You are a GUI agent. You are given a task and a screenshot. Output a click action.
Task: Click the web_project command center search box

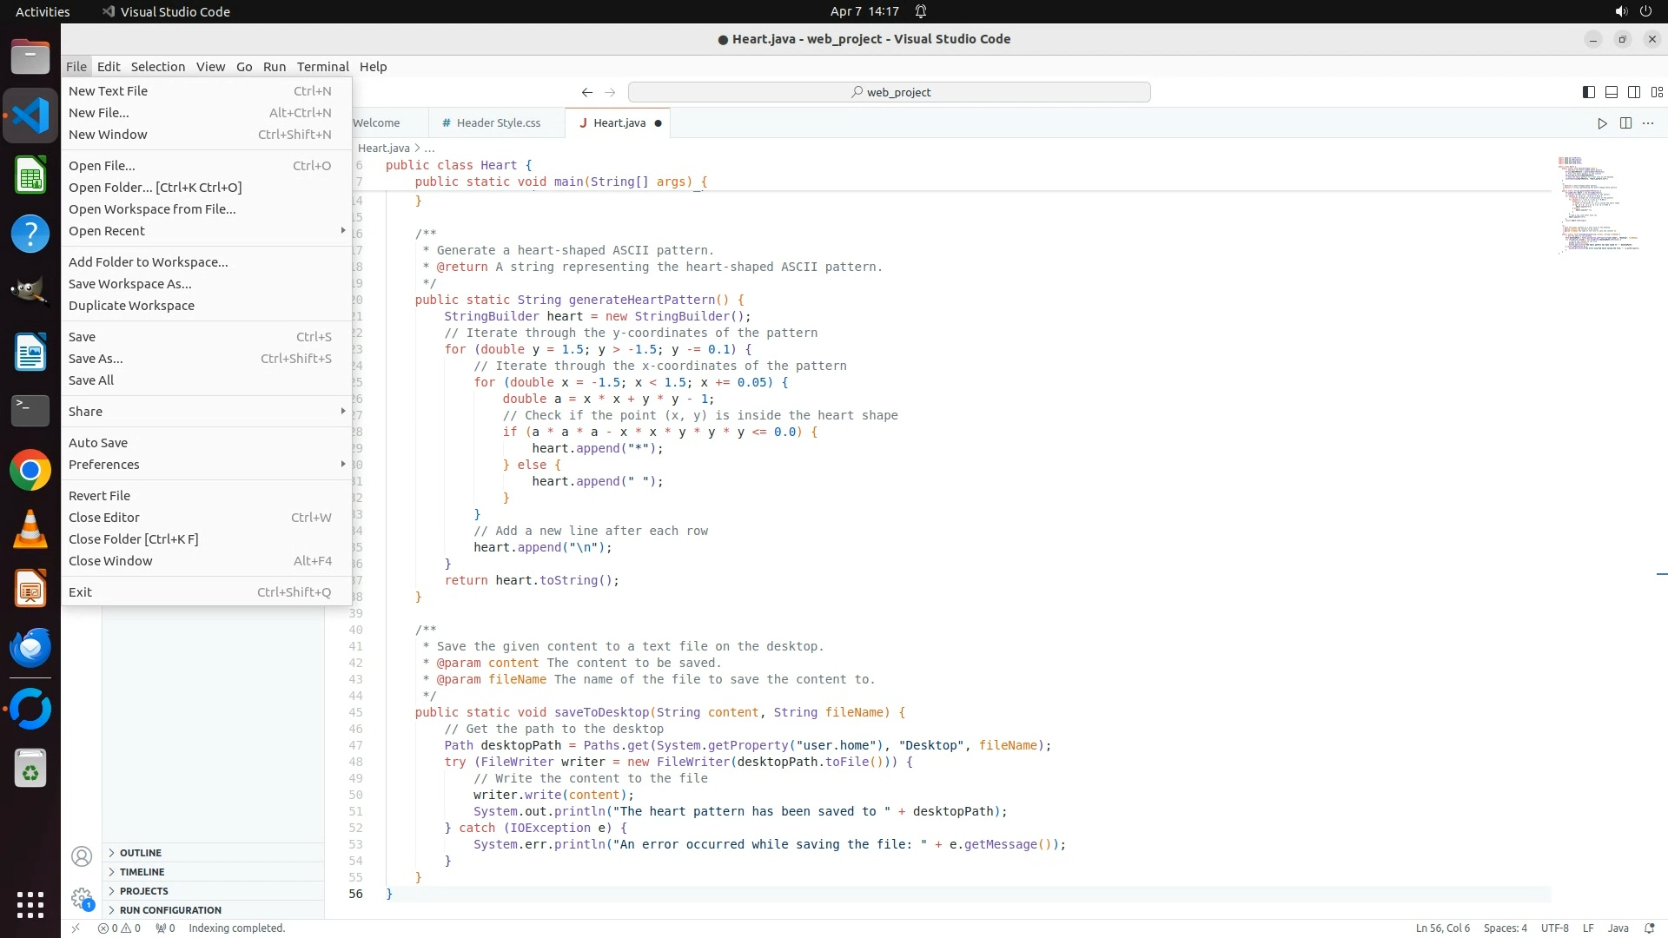pyautogui.click(x=889, y=92)
